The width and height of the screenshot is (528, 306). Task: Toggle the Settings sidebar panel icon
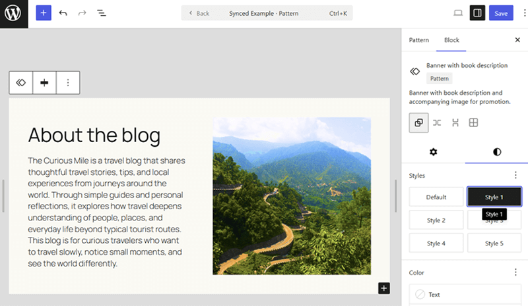click(477, 13)
